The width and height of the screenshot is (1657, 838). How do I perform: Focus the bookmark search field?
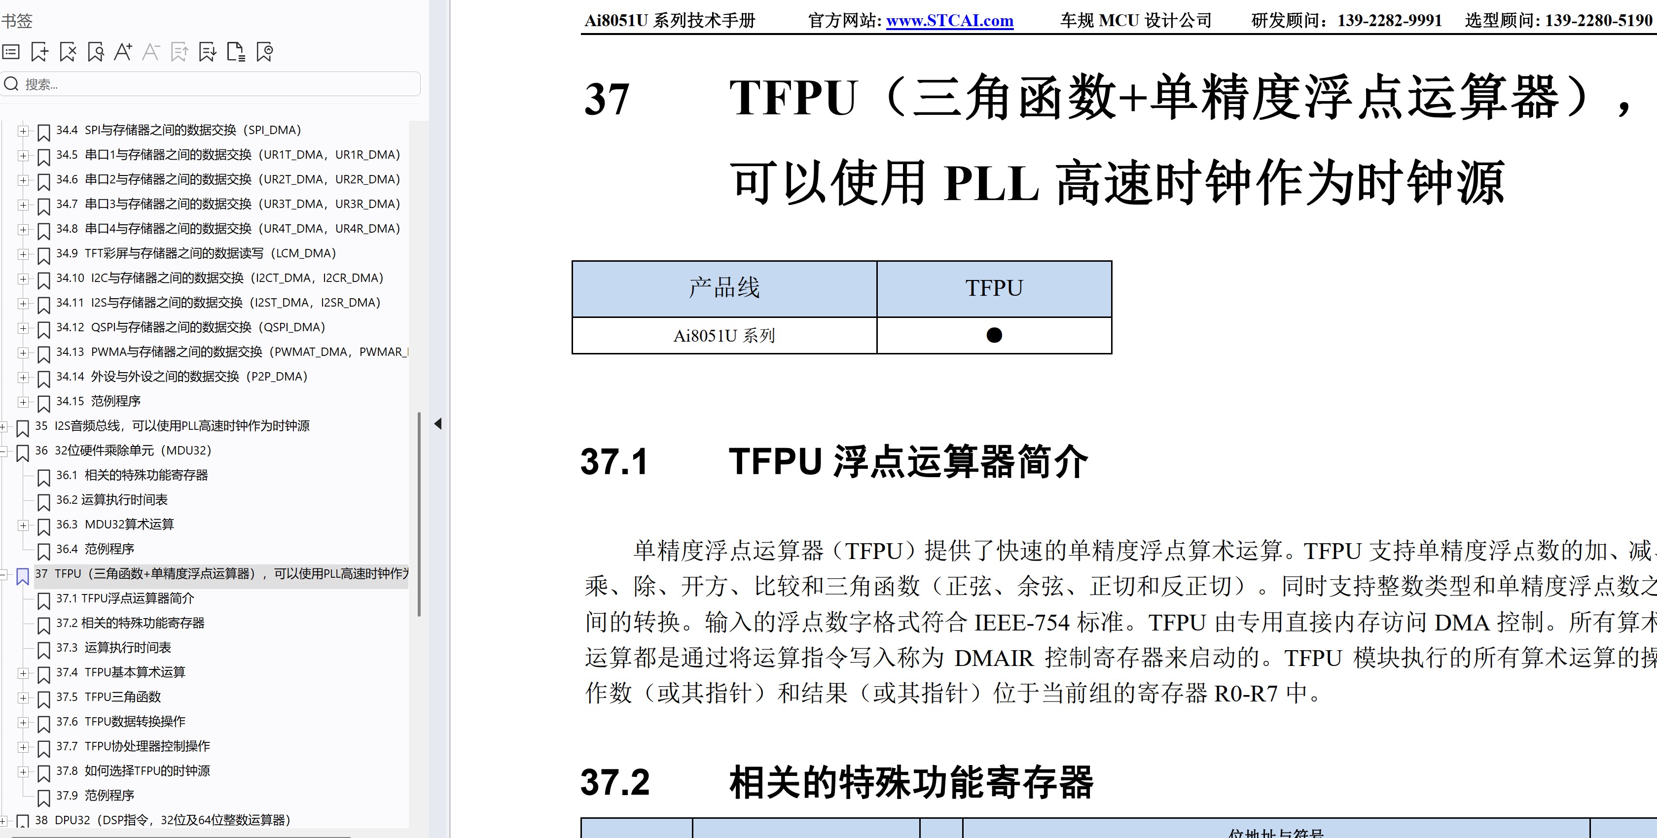click(x=211, y=84)
